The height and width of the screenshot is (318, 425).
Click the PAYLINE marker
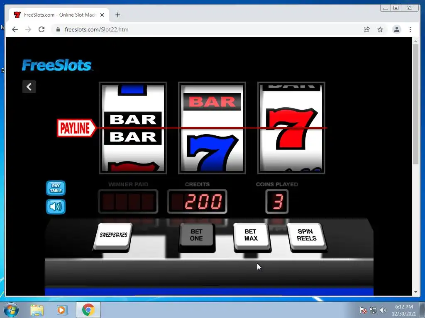point(76,128)
